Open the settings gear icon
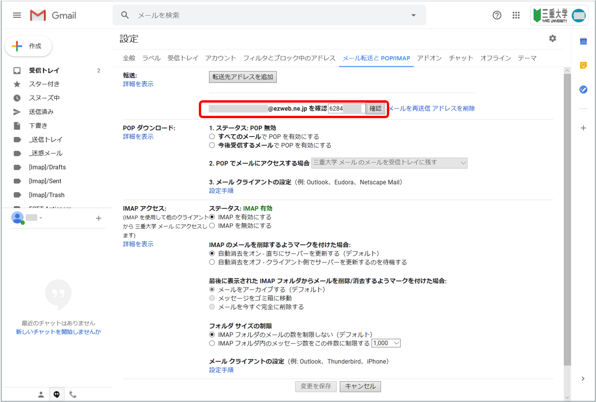This screenshot has height=402, width=596. (x=553, y=39)
